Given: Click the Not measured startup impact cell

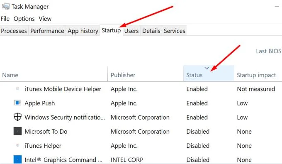Looking at the screenshot, I should coord(256,89).
